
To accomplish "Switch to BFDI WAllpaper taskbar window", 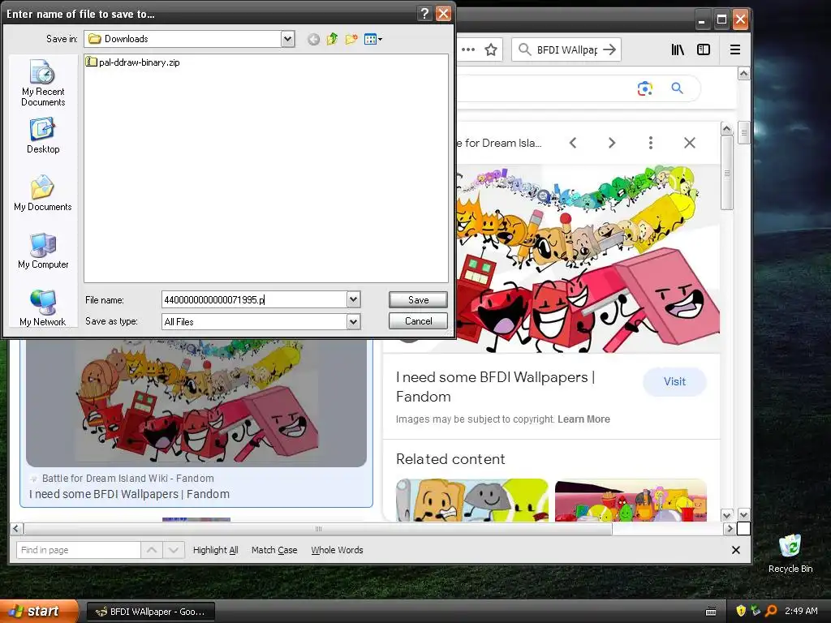I will pos(150,612).
